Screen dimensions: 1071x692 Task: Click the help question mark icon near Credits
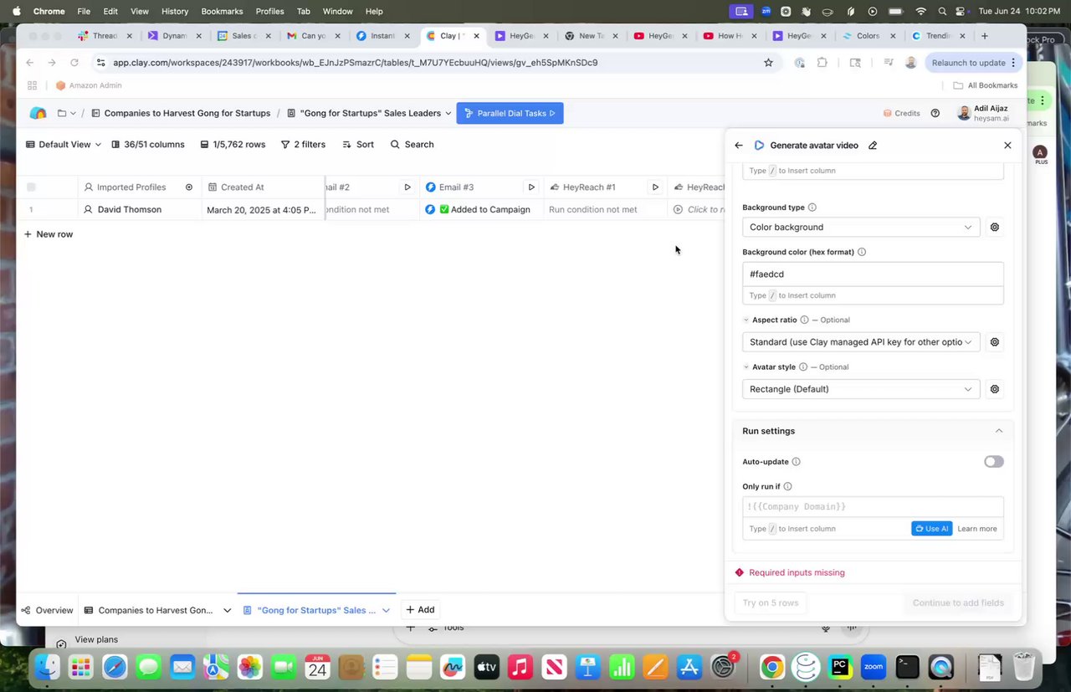pyautogui.click(x=935, y=114)
